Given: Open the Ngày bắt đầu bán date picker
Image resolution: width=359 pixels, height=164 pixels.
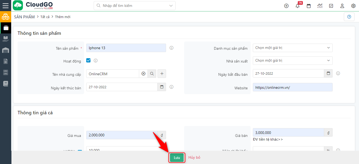Looking at the screenshot, I should pos(328,73).
